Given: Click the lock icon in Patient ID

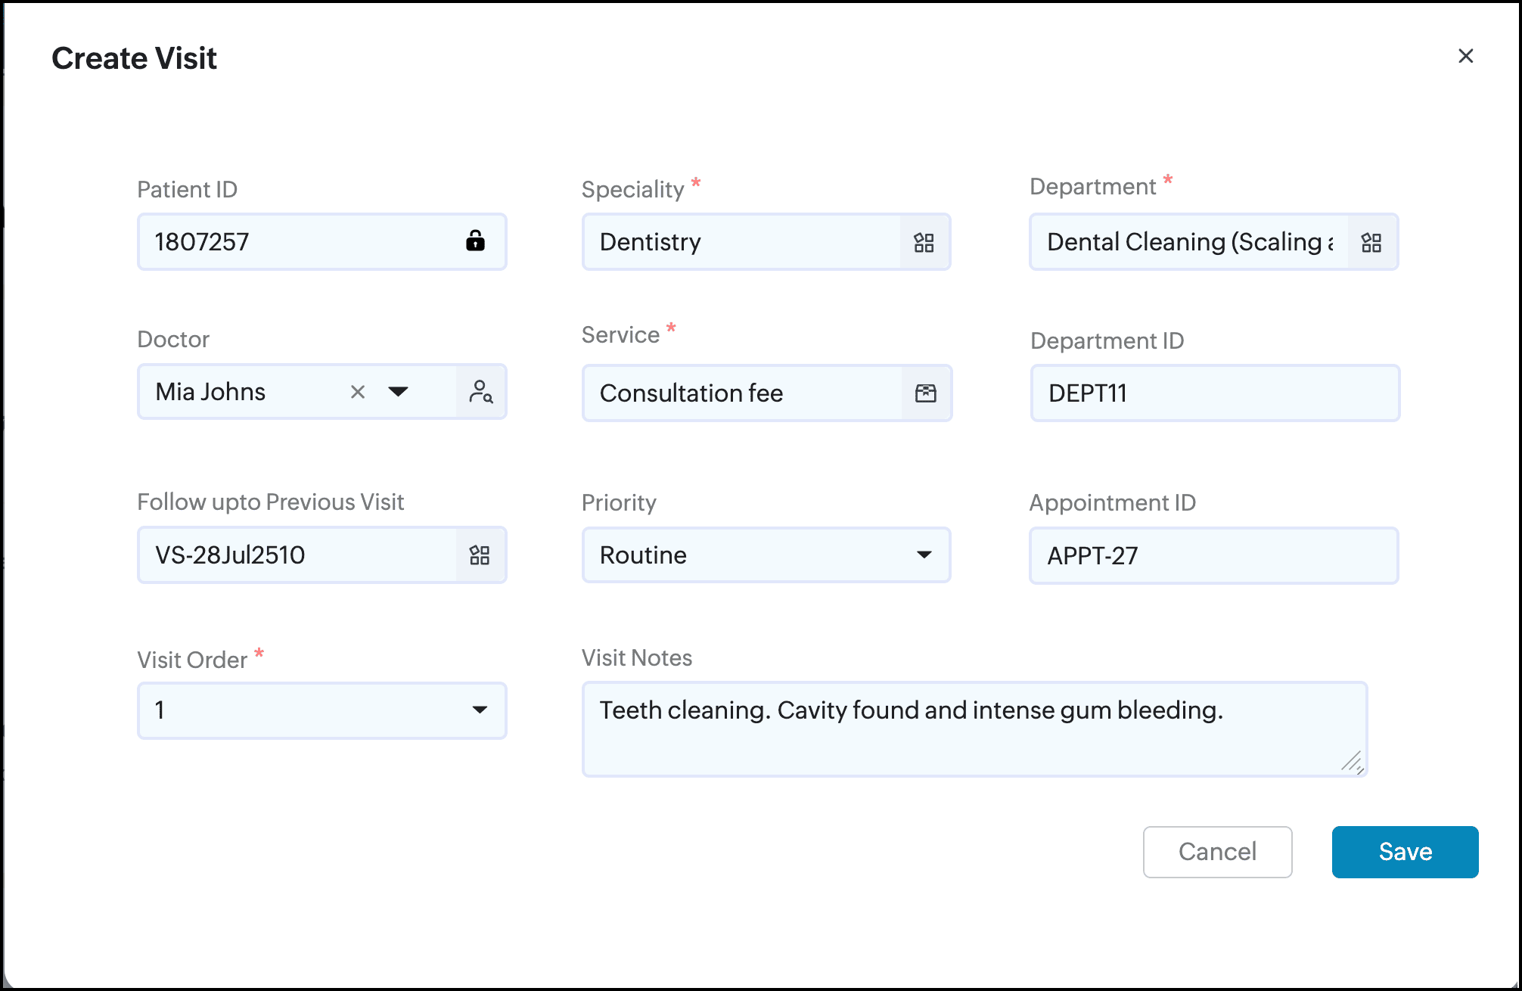Looking at the screenshot, I should tap(475, 241).
